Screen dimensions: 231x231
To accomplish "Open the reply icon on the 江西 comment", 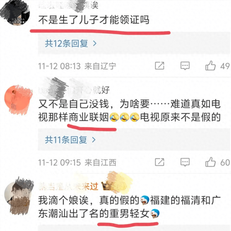I will (x=185, y=162).
